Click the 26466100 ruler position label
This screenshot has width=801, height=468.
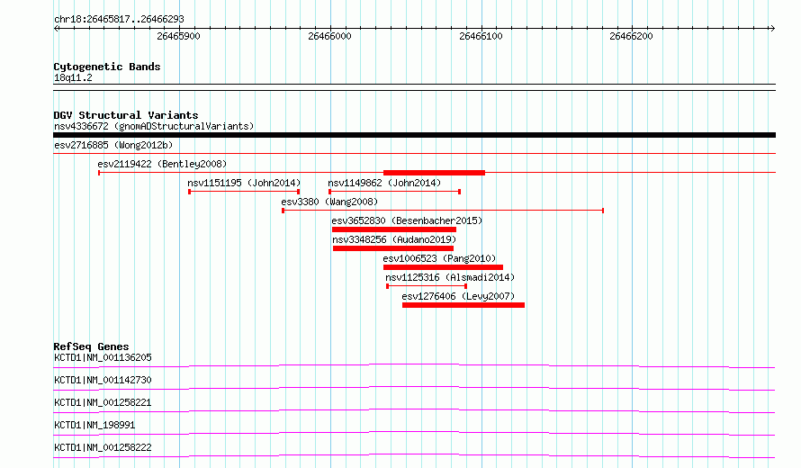481,36
